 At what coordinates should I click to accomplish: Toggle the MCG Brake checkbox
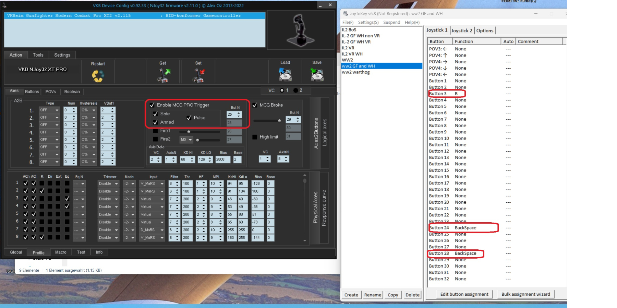pyautogui.click(x=255, y=105)
